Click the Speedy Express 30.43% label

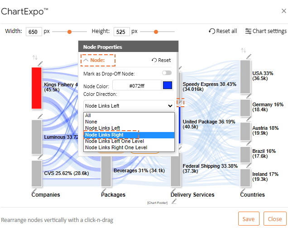click(209, 86)
